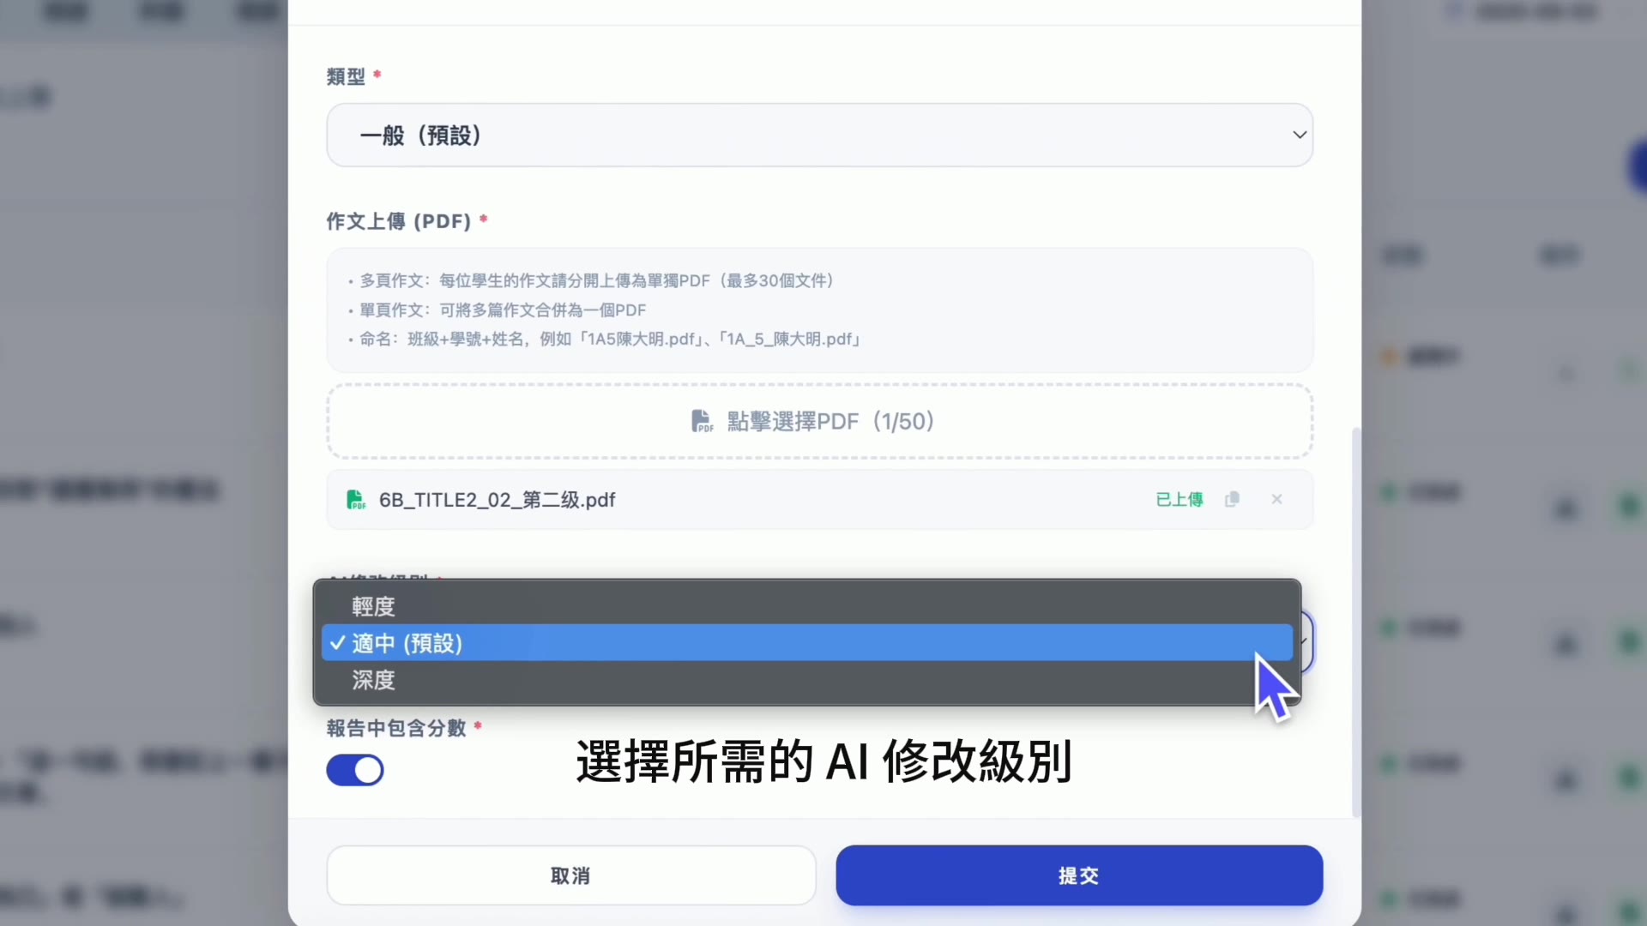The height and width of the screenshot is (926, 1647).
Task: Click the dialog's vertical scrollbar
Action: [1356, 622]
